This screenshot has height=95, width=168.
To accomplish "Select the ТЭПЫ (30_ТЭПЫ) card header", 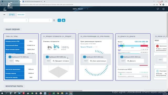I will [x=12, y=36].
